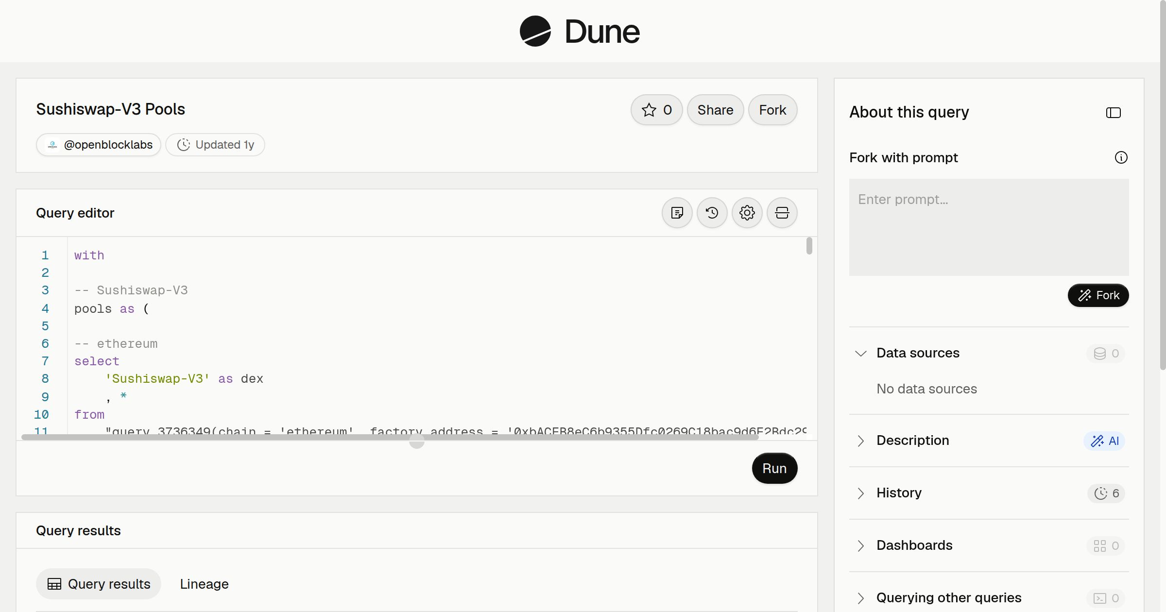Click the '-- Sushiswap-V3' comment line
The image size is (1166, 612).
(131, 290)
